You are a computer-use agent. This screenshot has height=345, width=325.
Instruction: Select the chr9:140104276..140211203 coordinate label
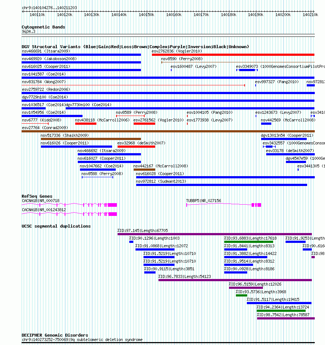pyautogui.click(x=49, y=8)
